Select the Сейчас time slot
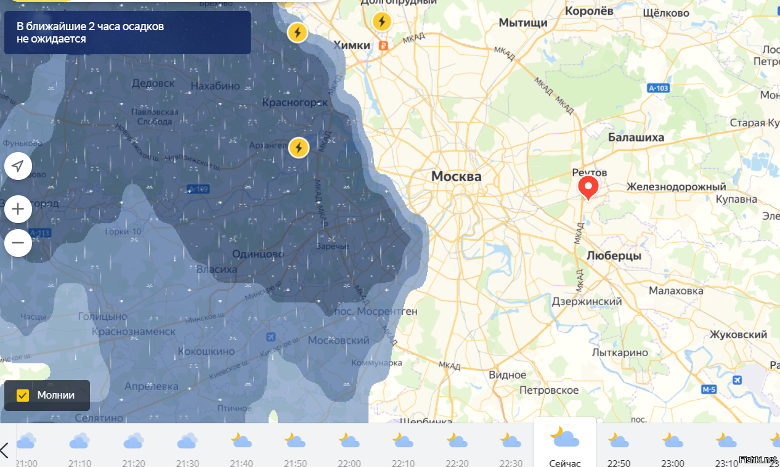 [564, 445]
